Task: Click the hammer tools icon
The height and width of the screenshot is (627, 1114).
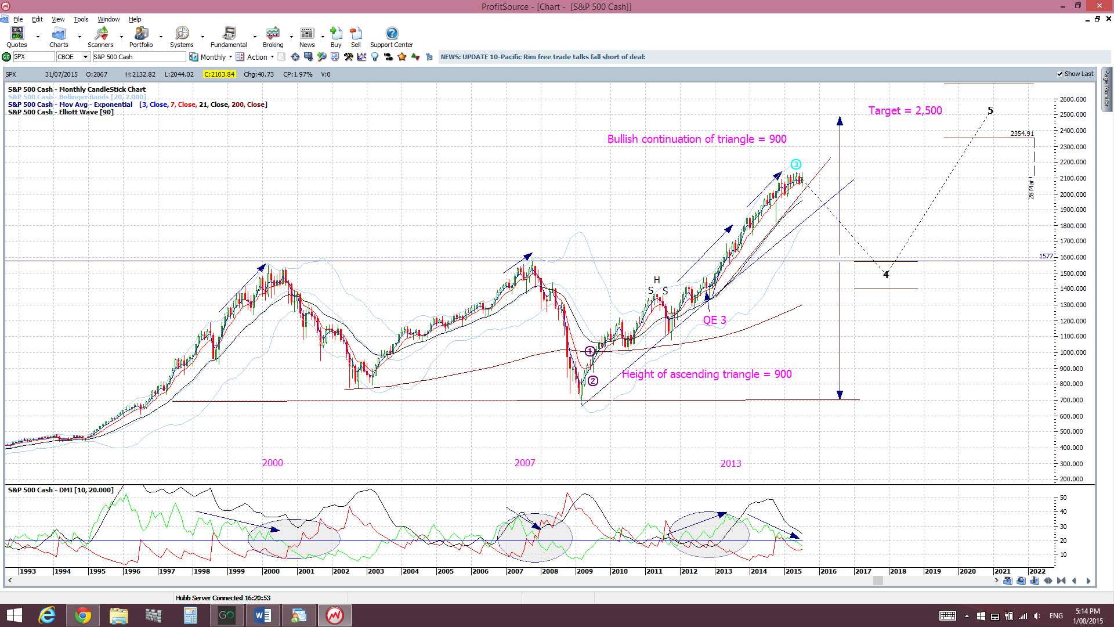Action: click(348, 57)
